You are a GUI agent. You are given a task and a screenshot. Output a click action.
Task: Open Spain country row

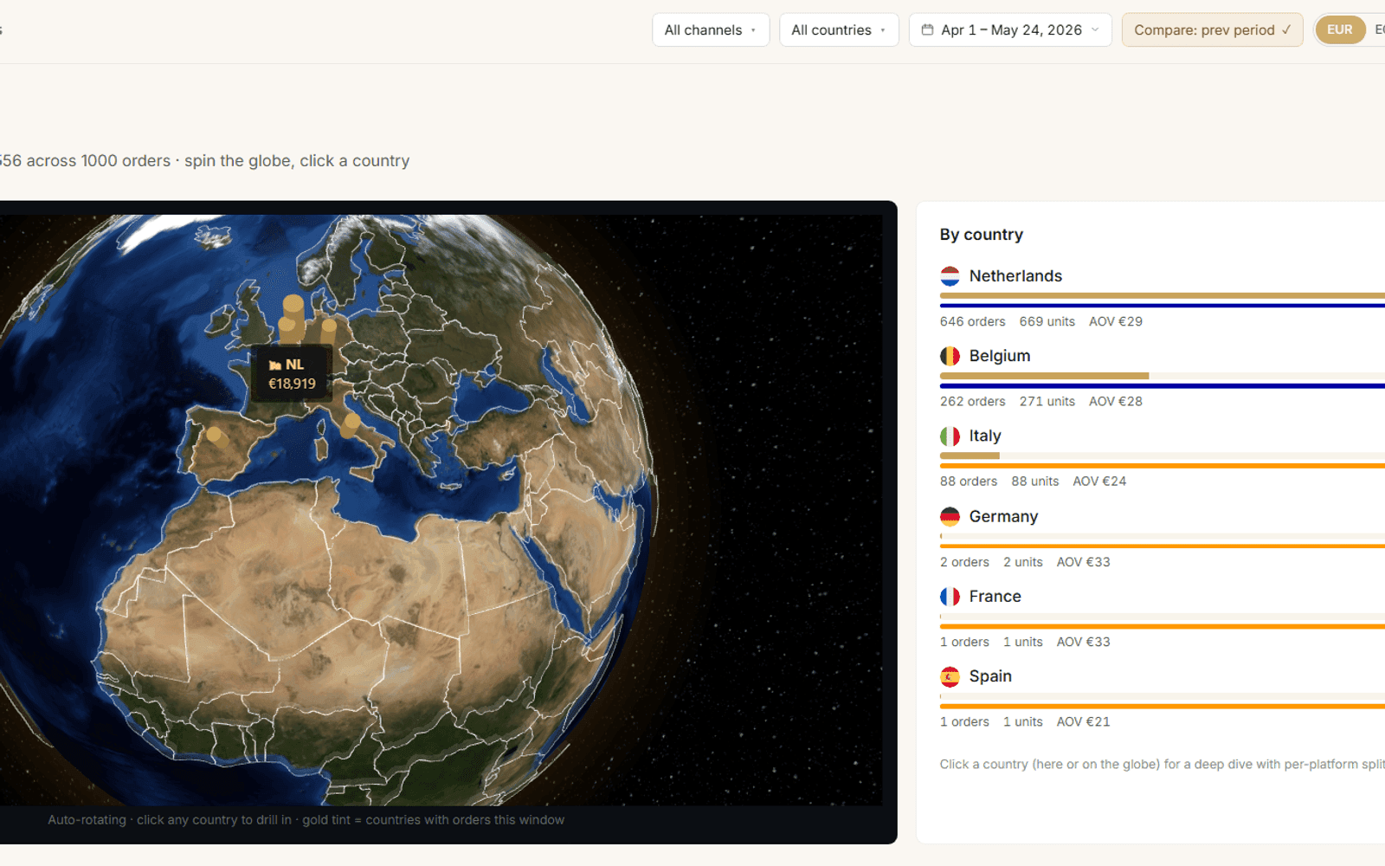point(1163,698)
